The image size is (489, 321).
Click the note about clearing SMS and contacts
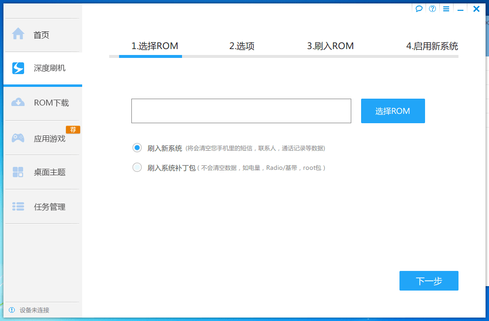click(255, 148)
